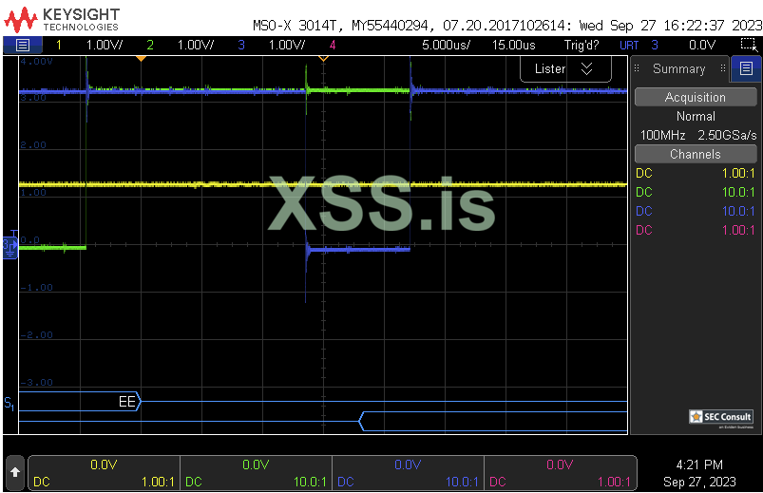Select the hollow orange time reference marker
The height and width of the screenshot is (493, 763).
pos(324,59)
